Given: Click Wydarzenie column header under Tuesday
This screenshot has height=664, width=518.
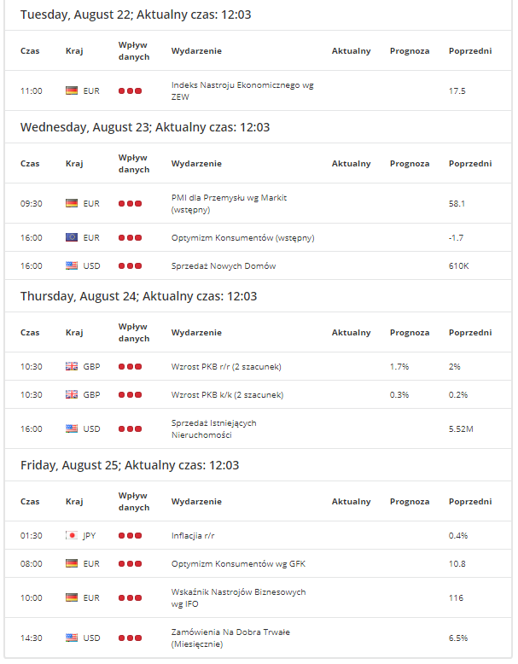Looking at the screenshot, I should pyautogui.click(x=196, y=51).
